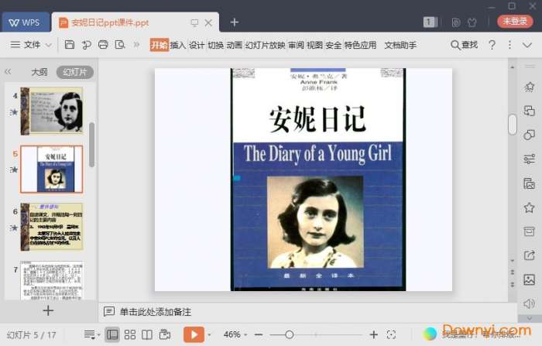
Task: Open the 审阅 ribbon tab
Action: click(x=297, y=45)
